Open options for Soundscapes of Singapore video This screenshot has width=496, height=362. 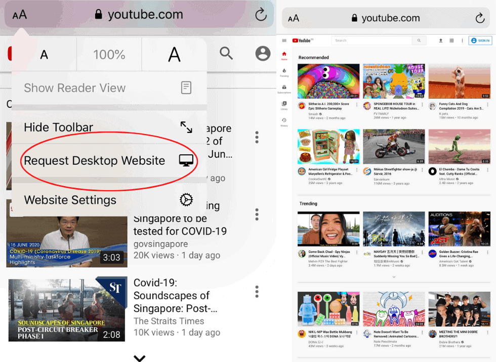point(257,292)
